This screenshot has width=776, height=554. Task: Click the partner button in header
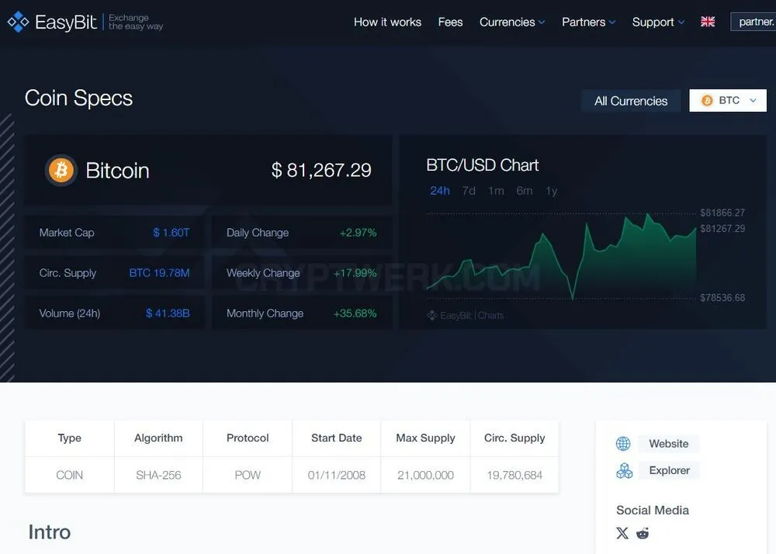click(753, 22)
